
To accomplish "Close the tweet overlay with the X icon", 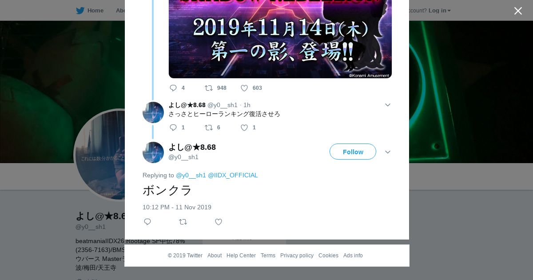I will [x=518, y=11].
